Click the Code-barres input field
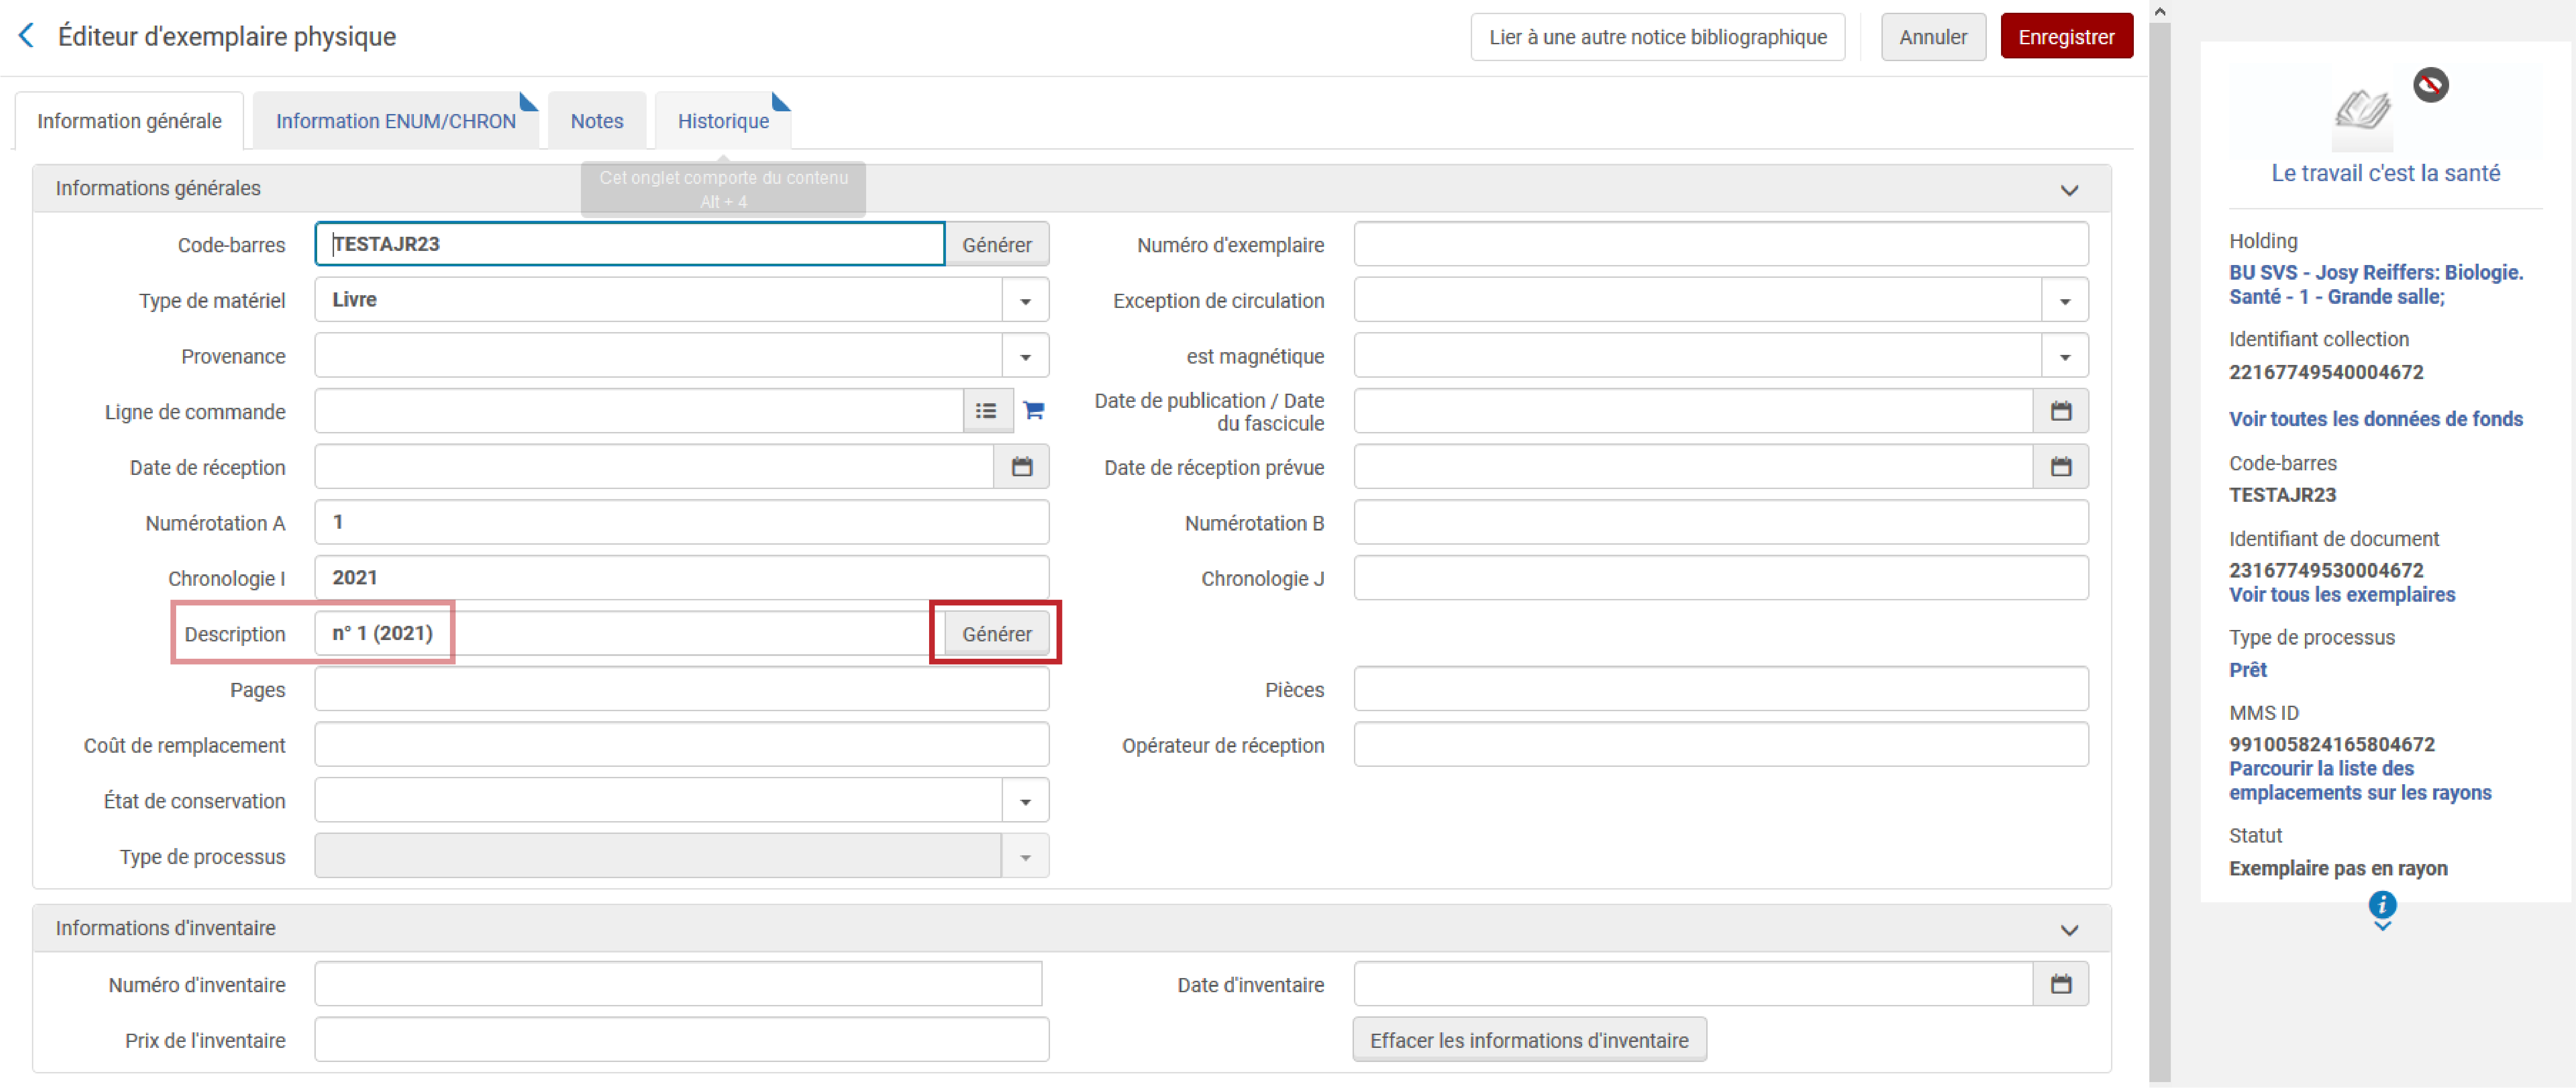 (x=630, y=244)
